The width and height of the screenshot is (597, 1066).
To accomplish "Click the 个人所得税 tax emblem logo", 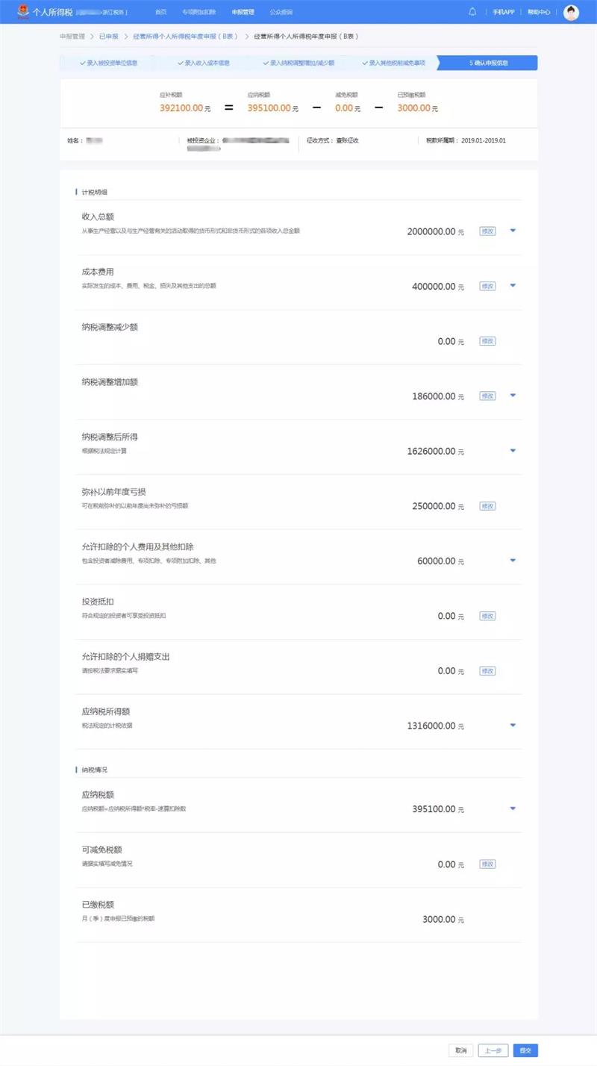I will tap(23, 12).
